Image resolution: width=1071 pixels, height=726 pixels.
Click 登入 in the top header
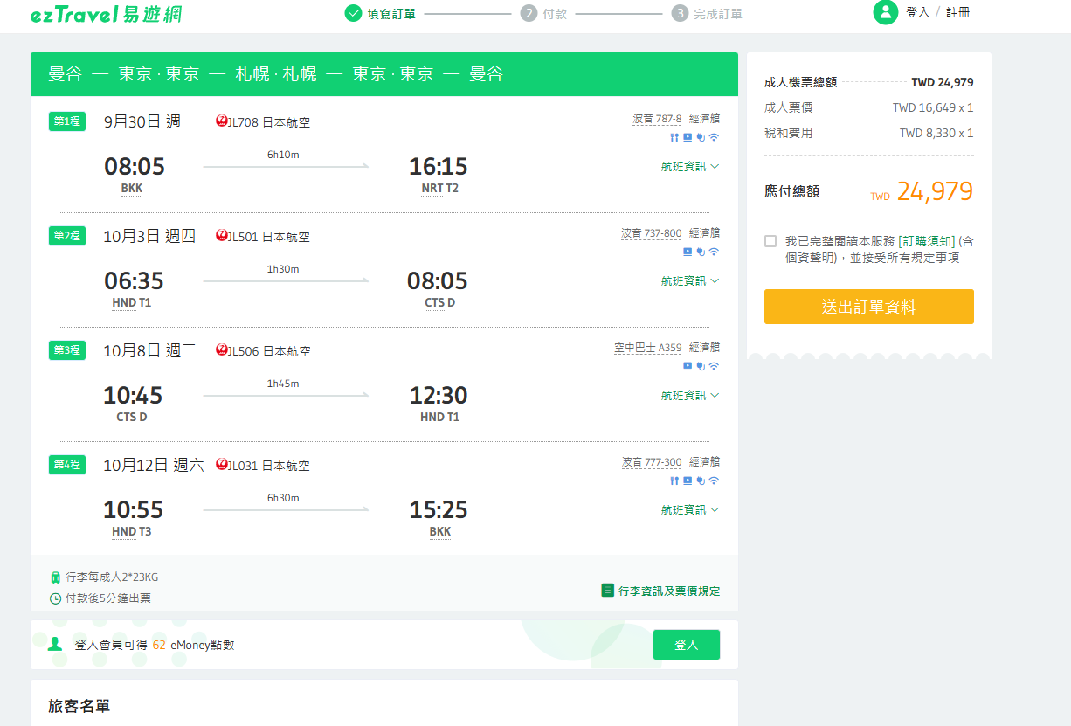pos(917,12)
